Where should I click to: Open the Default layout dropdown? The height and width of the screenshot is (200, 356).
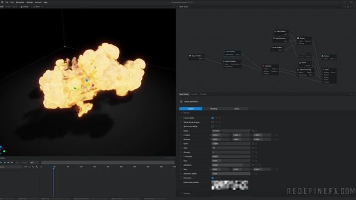click(26, 7)
